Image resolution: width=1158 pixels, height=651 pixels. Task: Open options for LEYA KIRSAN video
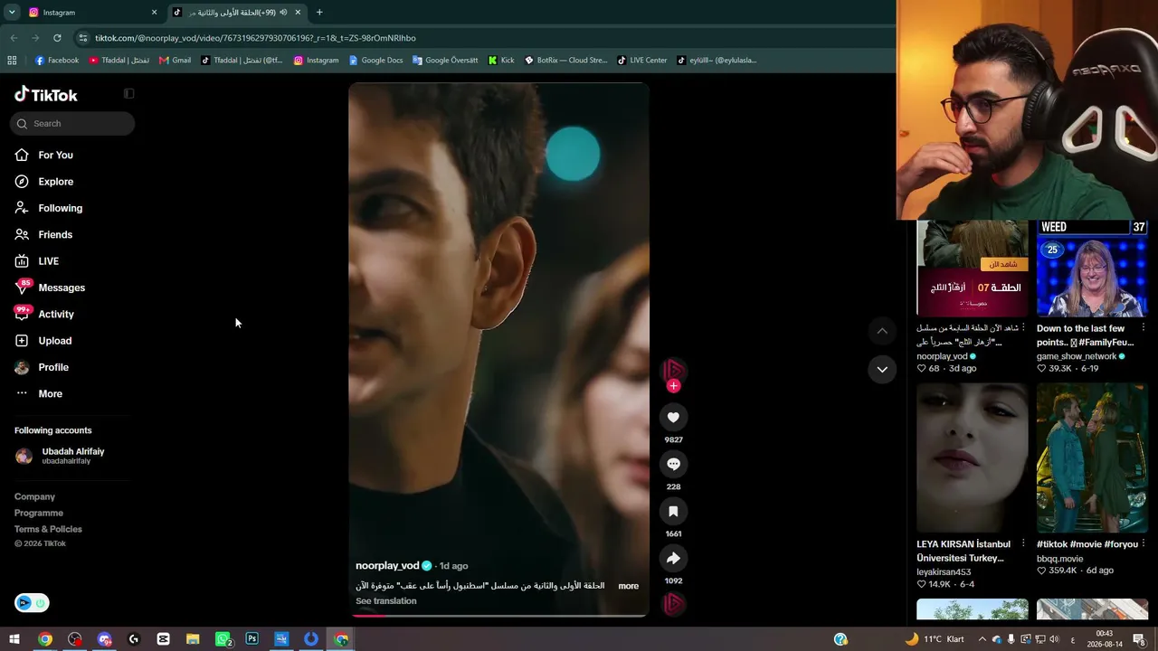click(x=1023, y=544)
